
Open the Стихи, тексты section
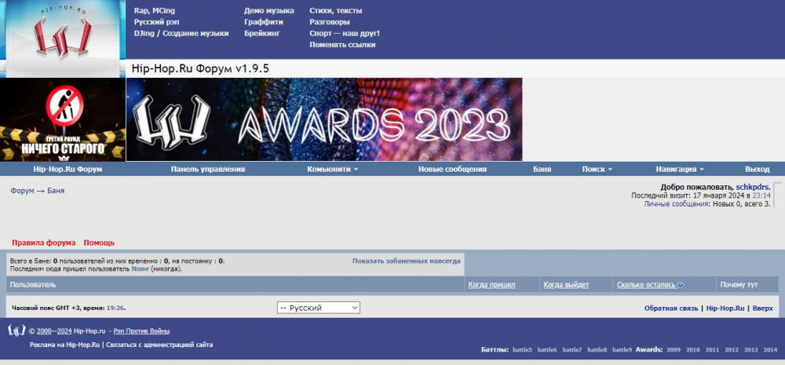[x=335, y=10]
